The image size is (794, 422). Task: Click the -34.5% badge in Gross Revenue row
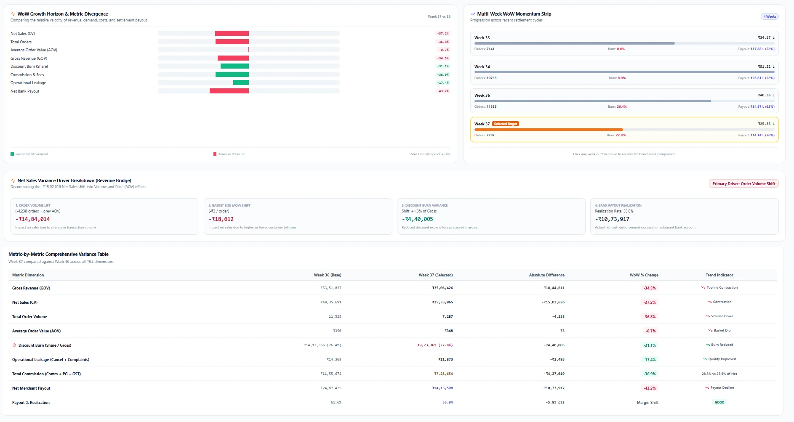tap(650, 288)
